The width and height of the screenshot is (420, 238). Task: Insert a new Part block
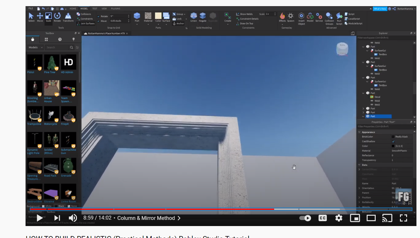tap(137, 17)
